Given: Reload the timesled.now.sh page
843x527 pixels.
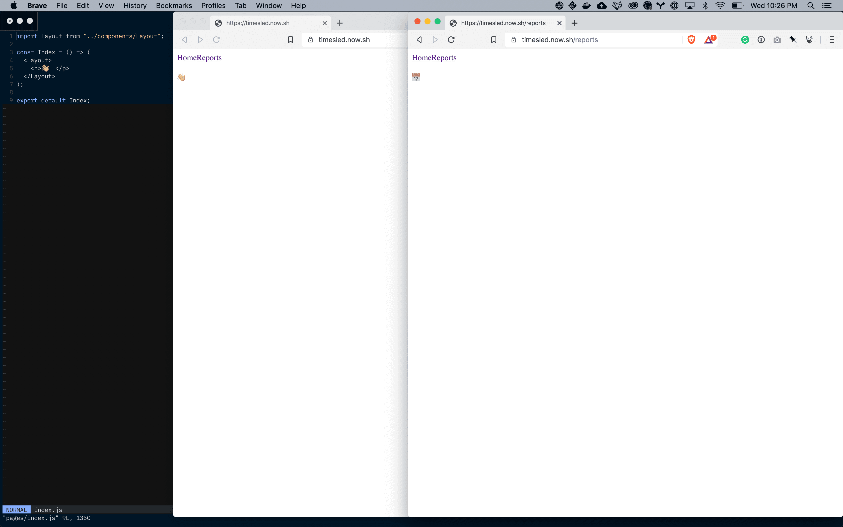Looking at the screenshot, I should 216,39.
